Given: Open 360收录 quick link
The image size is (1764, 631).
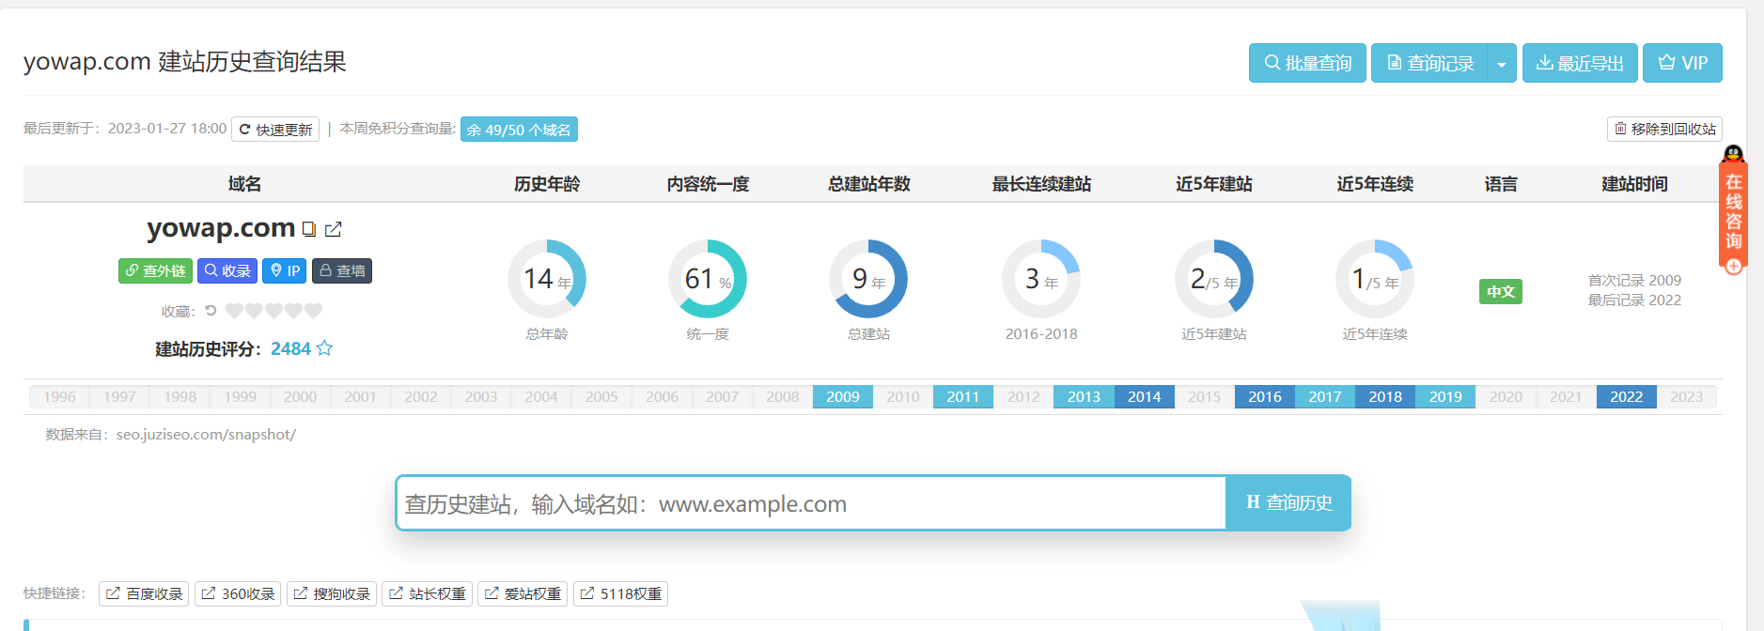Looking at the screenshot, I should click(x=238, y=593).
